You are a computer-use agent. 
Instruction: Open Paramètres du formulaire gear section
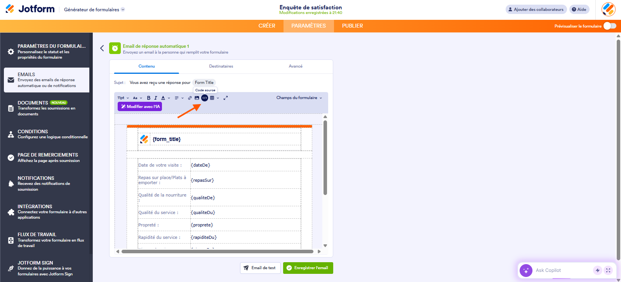point(11,52)
